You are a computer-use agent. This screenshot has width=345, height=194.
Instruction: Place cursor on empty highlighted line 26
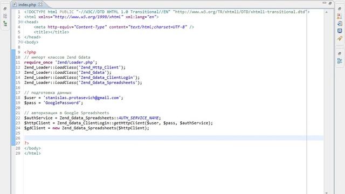[174, 138]
